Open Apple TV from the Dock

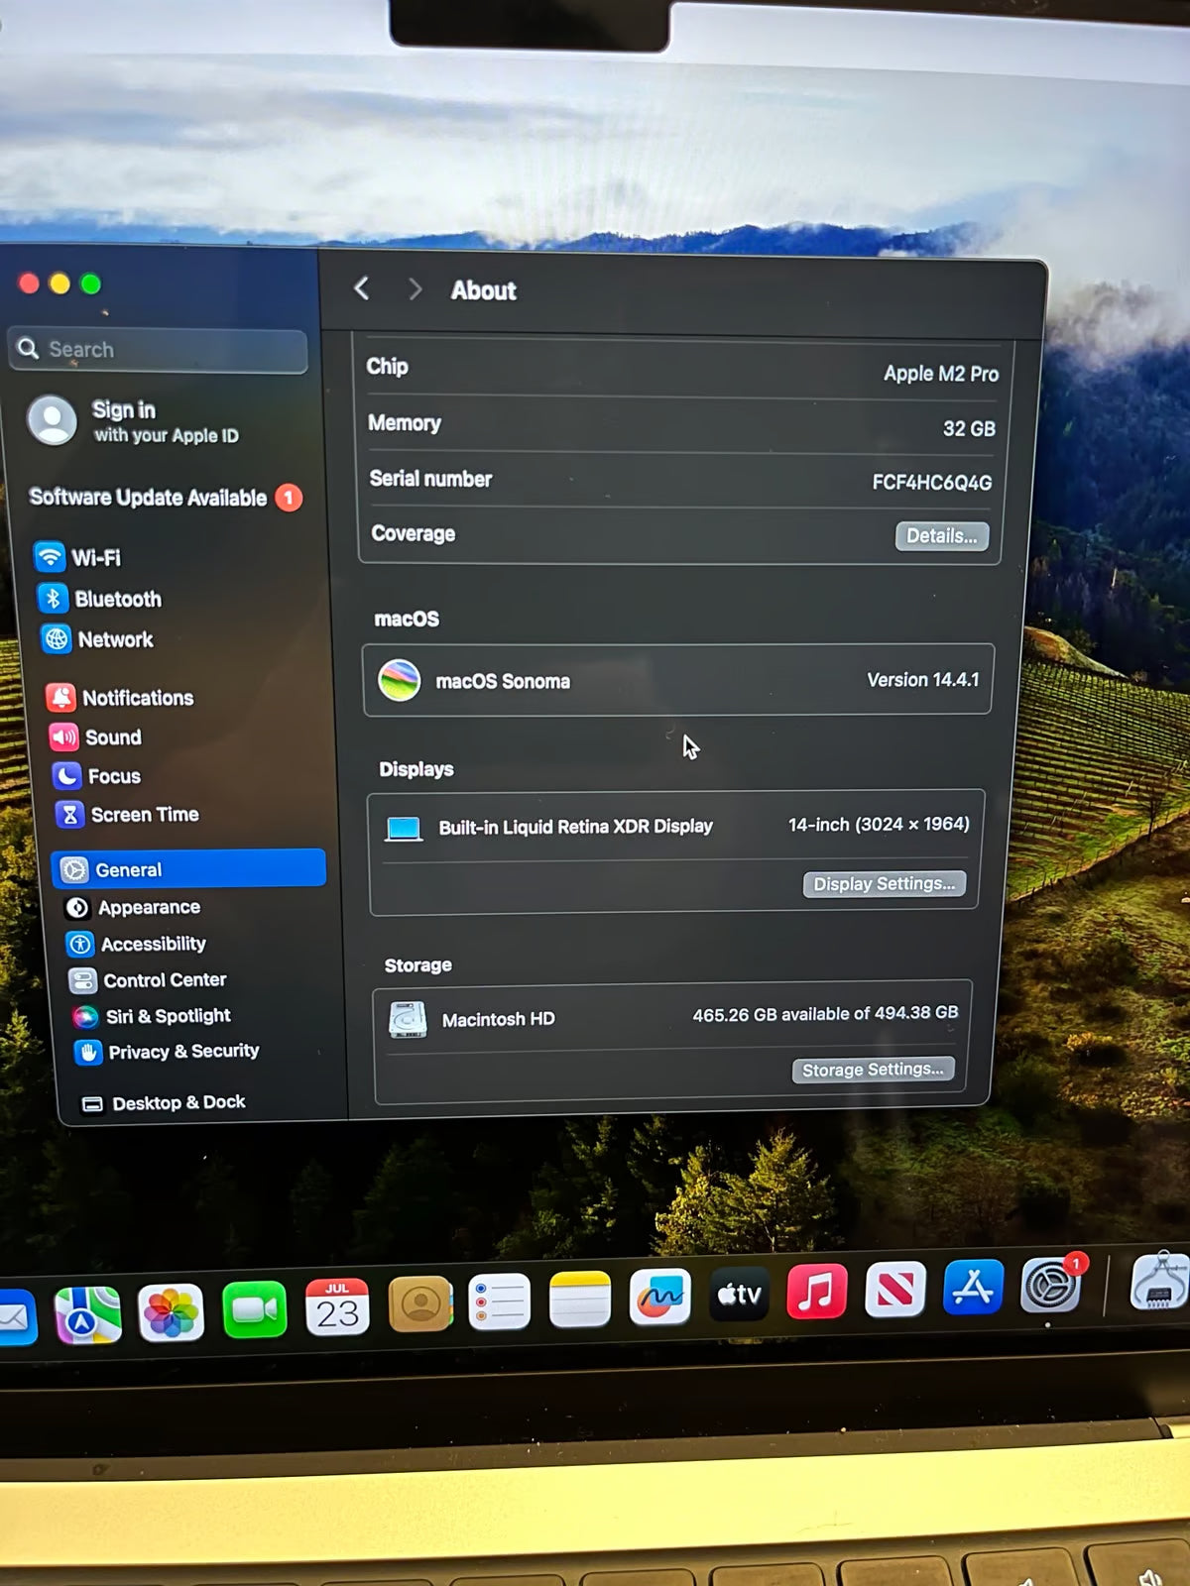coord(739,1295)
